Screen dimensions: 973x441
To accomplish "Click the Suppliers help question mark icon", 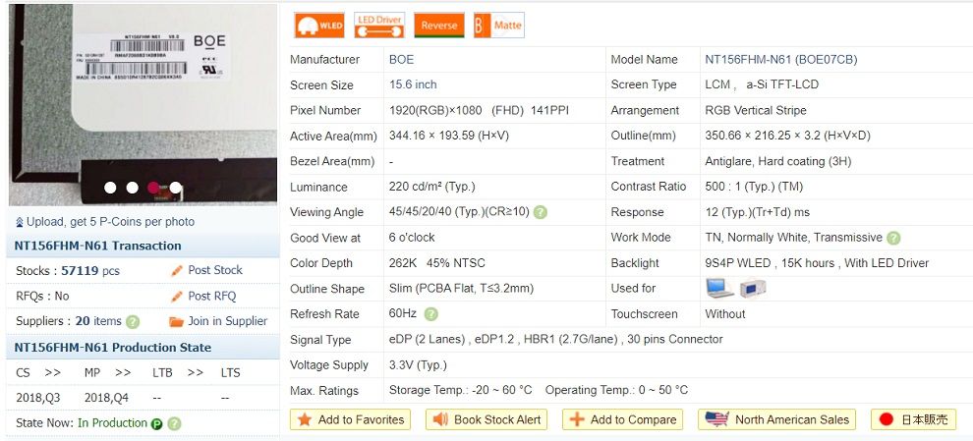I will [x=133, y=322].
